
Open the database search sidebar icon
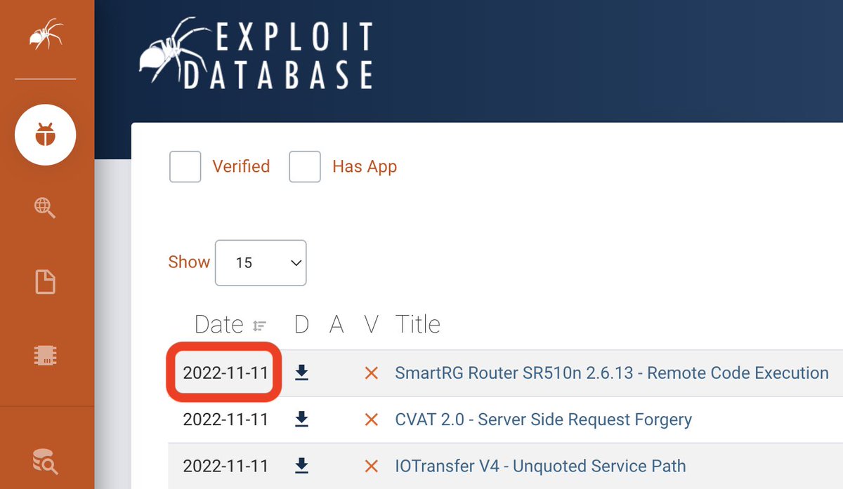point(45,460)
